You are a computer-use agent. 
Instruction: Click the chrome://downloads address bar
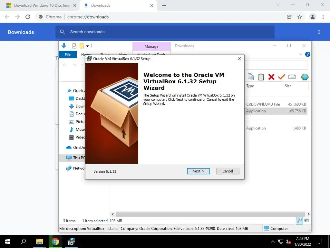(88, 17)
